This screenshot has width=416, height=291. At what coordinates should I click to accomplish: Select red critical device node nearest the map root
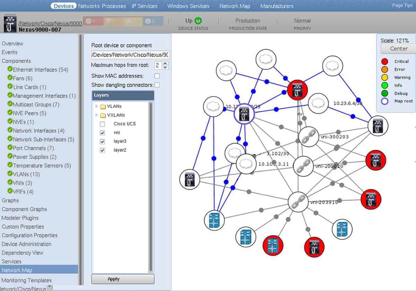click(x=298, y=90)
